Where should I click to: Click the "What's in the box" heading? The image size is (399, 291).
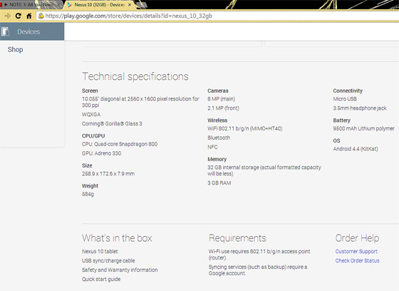tap(117, 238)
